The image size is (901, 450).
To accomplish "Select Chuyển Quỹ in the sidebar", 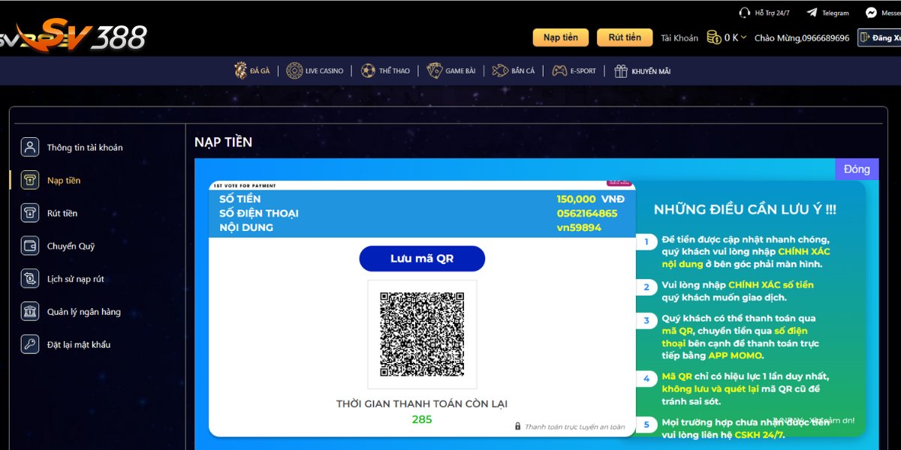I will click(x=71, y=246).
